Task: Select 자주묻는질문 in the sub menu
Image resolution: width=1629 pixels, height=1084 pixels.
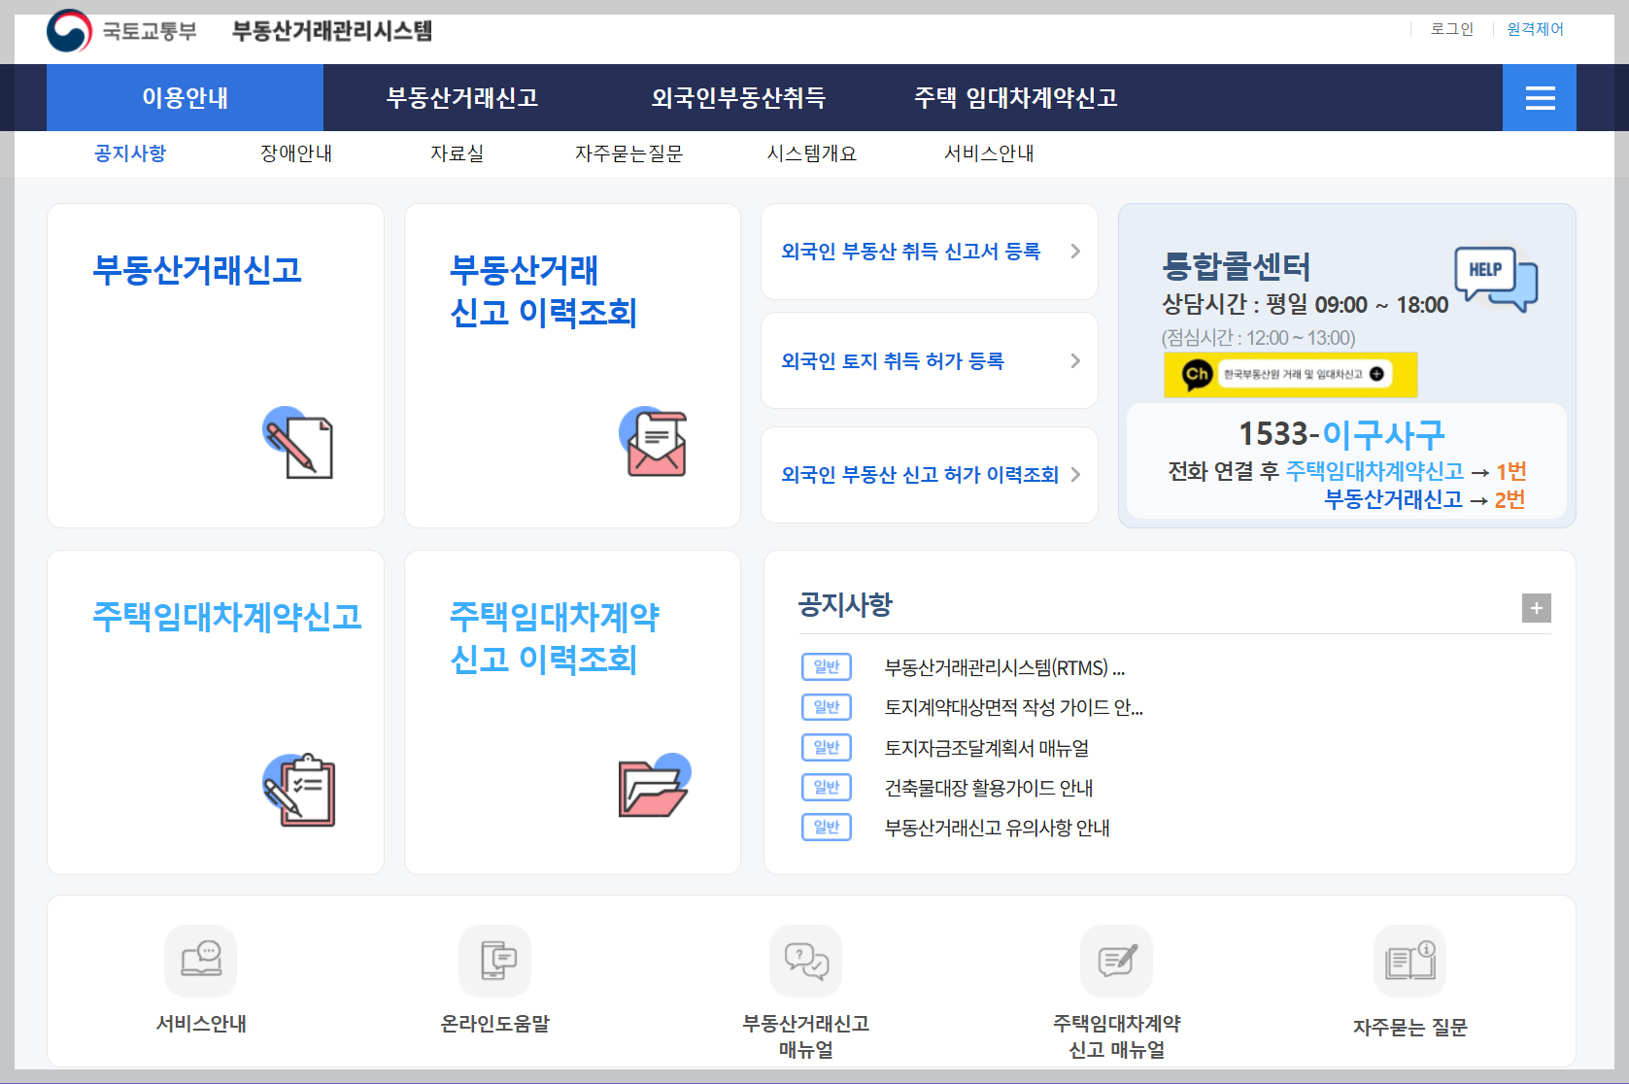Action: click(x=629, y=152)
